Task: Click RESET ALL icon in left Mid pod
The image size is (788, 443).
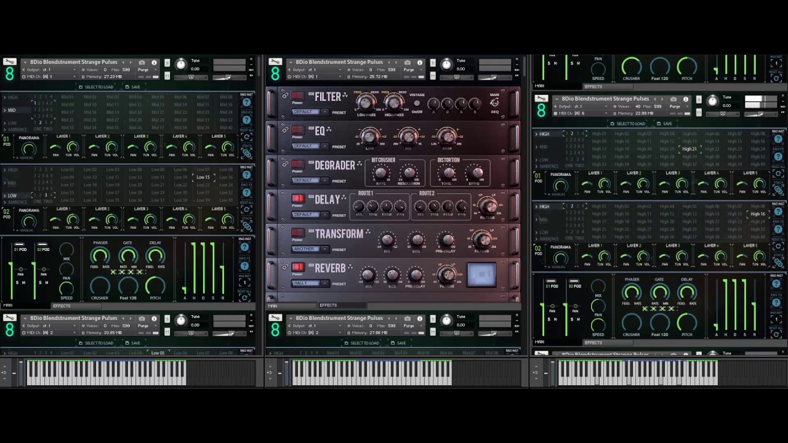Action: [x=246, y=137]
